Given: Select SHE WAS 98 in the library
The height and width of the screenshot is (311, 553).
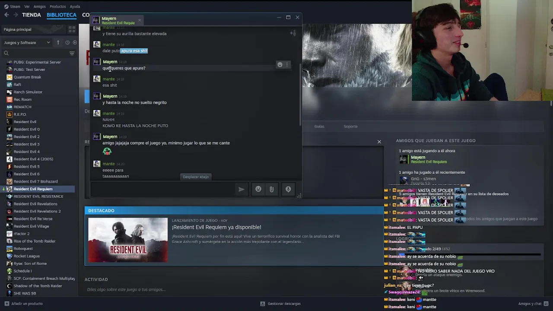Looking at the screenshot, I should coord(25,293).
